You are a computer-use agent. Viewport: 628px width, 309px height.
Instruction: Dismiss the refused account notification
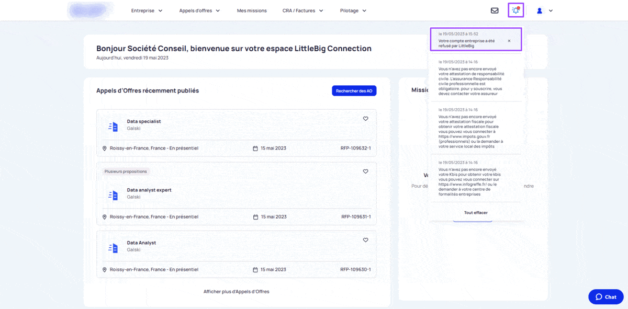[509, 41]
